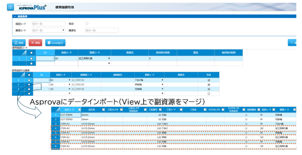The height and width of the screenshot is (155, 302).
Task: Click the magnifier search button at right edge
Action: (x=292, y=43)
